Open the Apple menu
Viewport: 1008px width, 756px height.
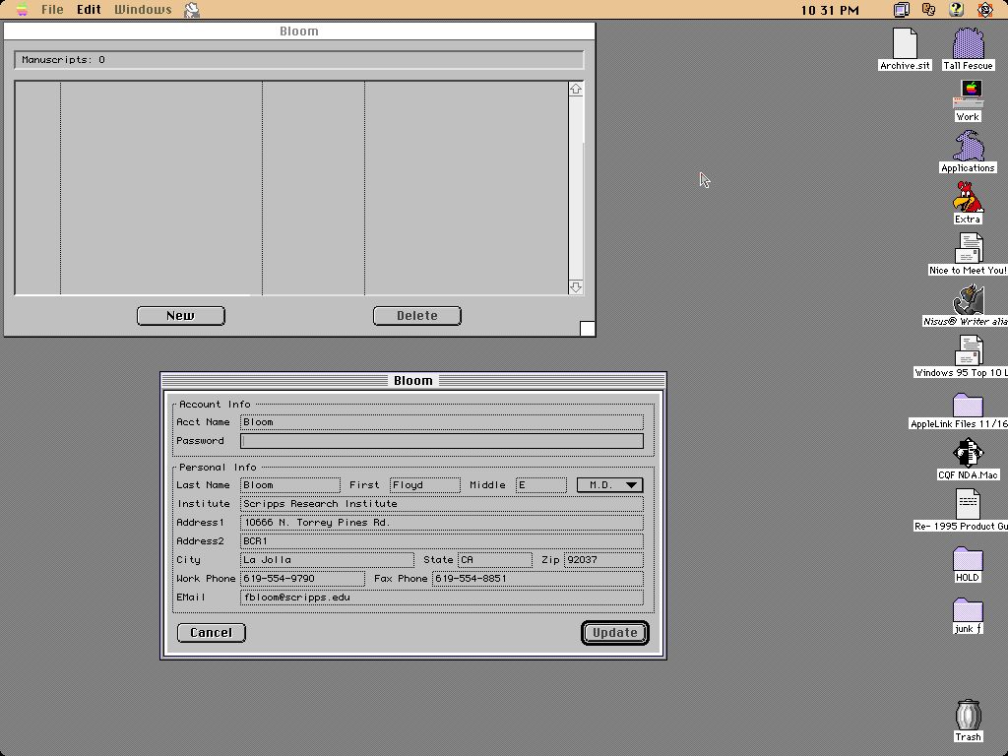click(x=22, y=10)
